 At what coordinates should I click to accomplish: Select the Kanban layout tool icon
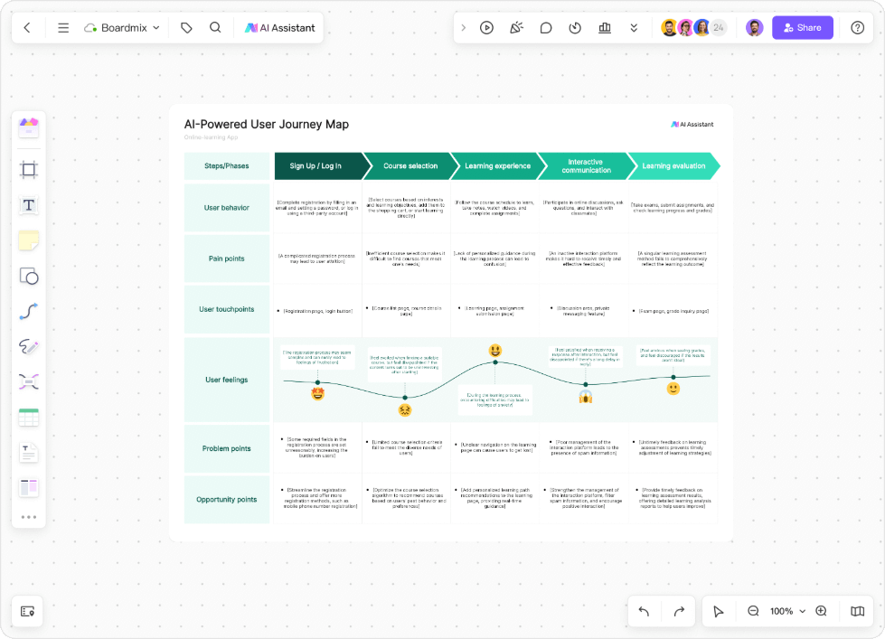pyautogui.click(x=29, y=488)
